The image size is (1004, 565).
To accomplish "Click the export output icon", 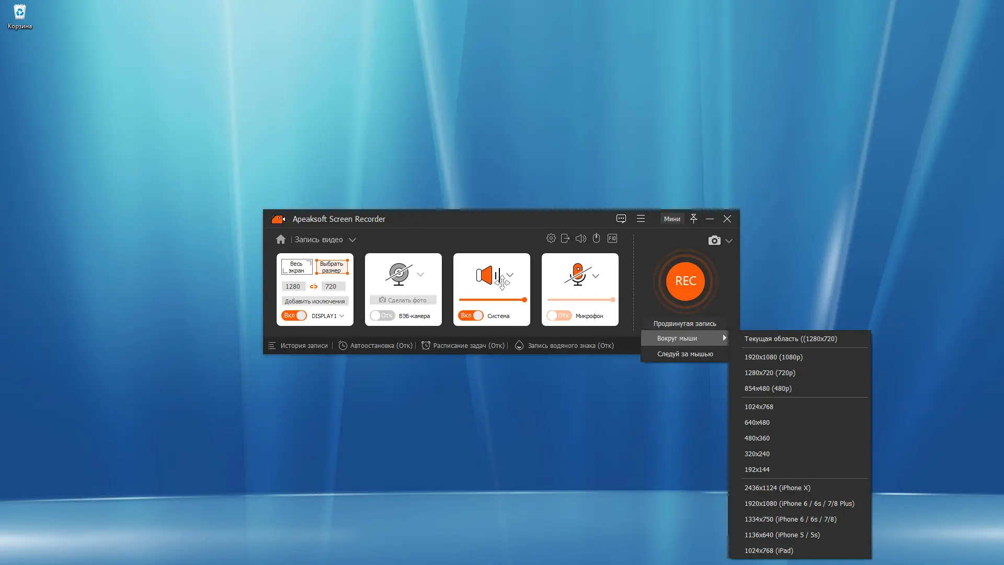I will point(565,239).
